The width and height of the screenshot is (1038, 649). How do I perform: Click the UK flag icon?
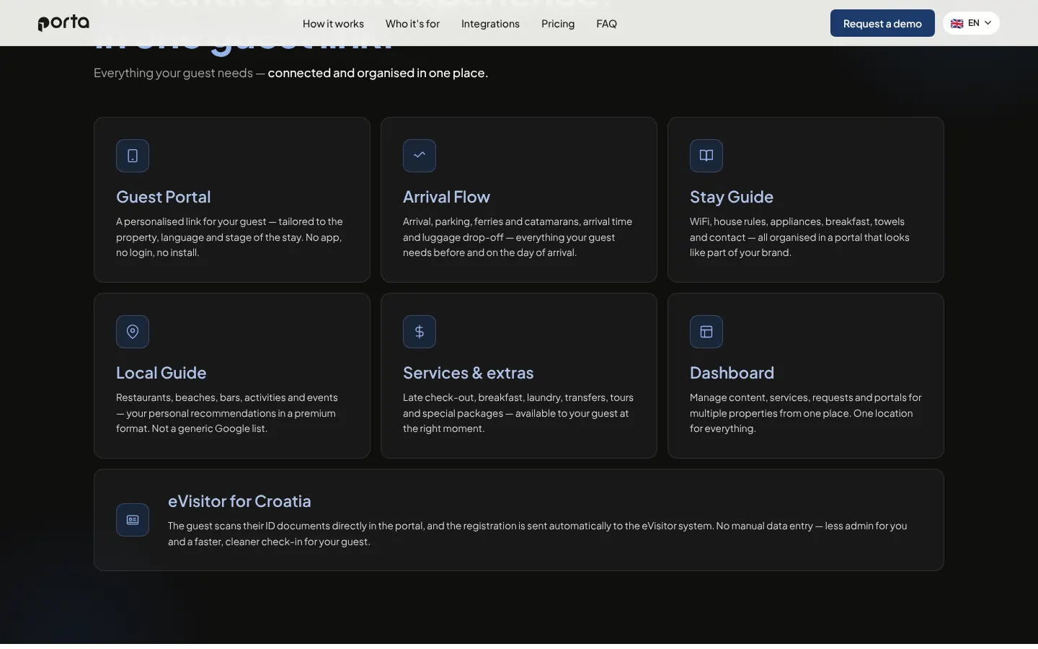point(957,24)
